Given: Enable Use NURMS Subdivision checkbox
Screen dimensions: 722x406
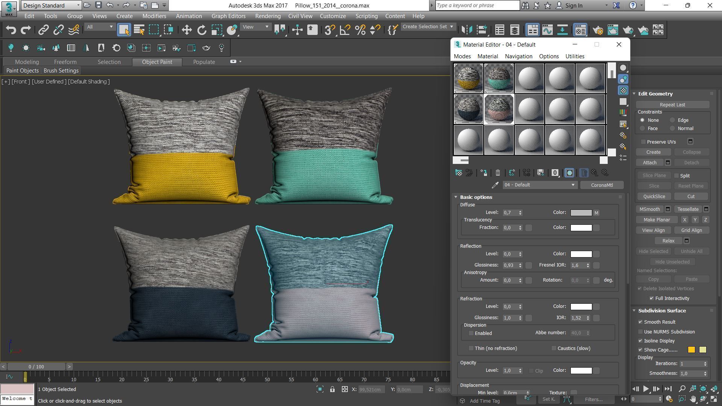Looking at the screenshot, I should pos(640,332).
